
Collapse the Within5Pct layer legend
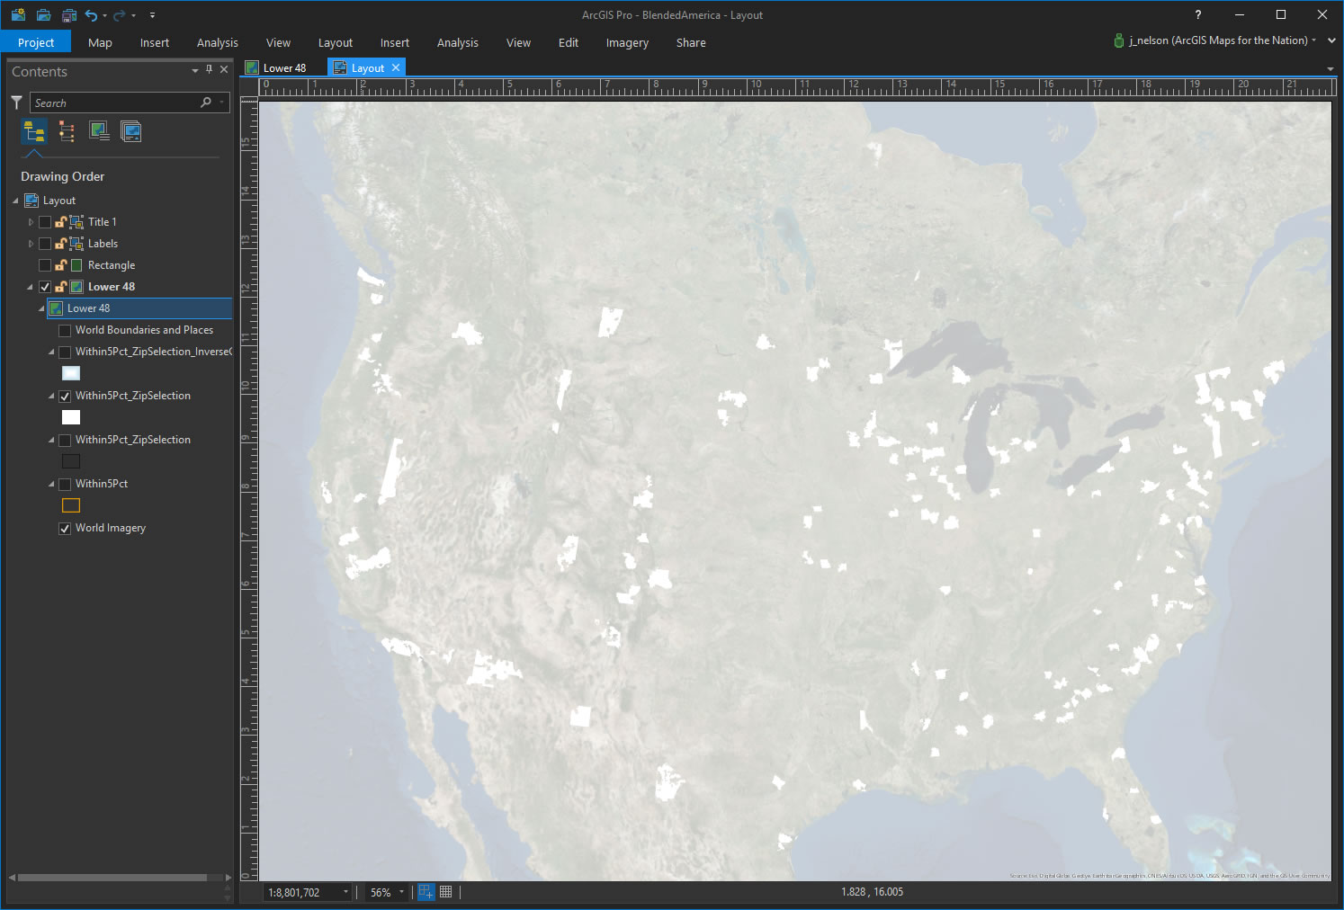pyautogui.click(x=51, y=484)
